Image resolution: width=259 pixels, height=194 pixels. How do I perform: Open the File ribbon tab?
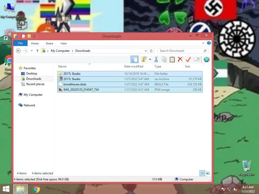click(20, 43)
